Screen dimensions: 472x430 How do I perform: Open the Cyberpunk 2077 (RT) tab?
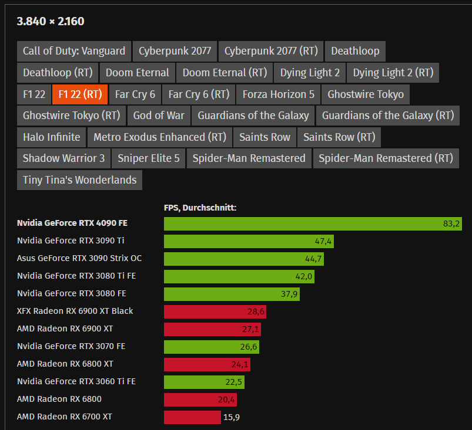tap(271, 51)
